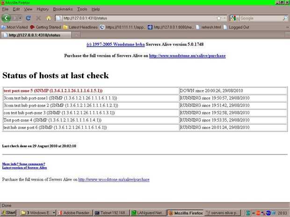Open the Most Visited bookmarks folder
This screenshot has height=217, width=290.
click(x=14, y=28)
